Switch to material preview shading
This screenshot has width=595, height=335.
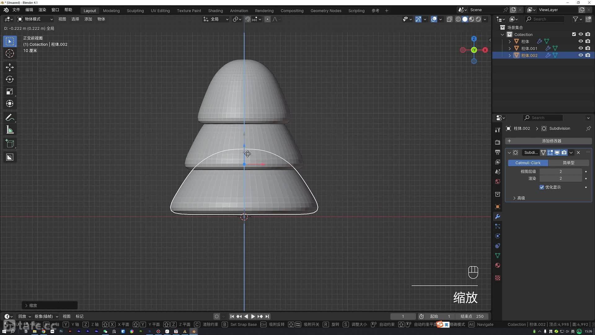pyautogui.click(x=472, y=19)
